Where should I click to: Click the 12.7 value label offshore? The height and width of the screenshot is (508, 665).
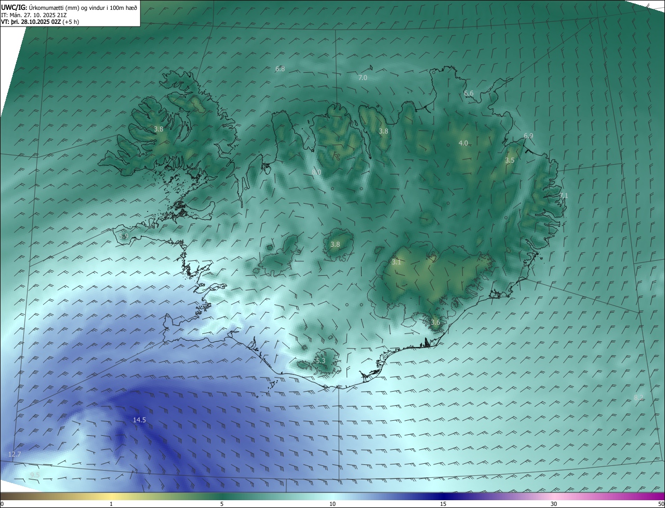[x=15, y=454]
